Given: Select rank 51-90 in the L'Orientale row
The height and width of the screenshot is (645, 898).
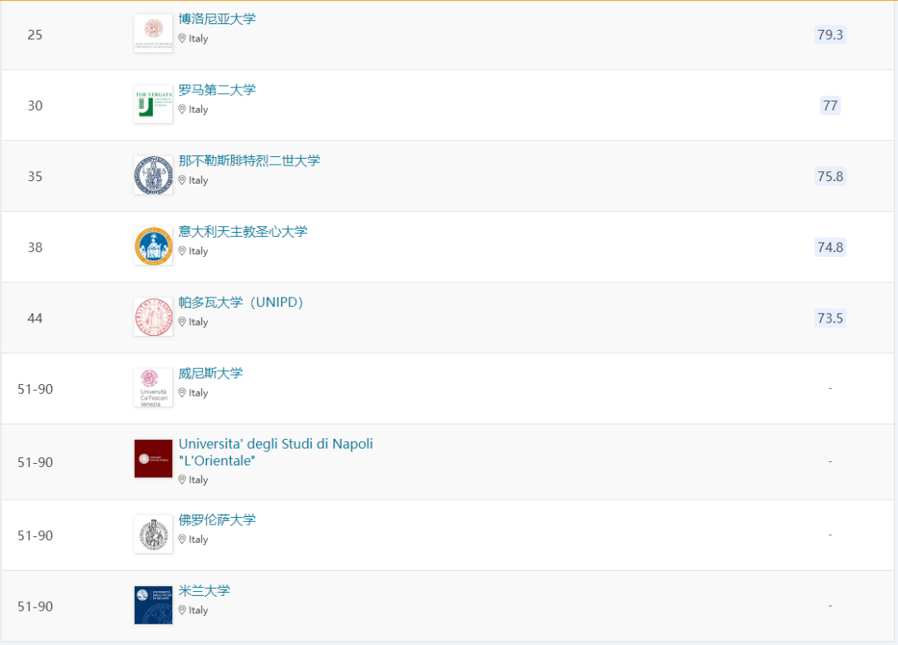Looking at the screenshot, I should [x=35, y=462].
